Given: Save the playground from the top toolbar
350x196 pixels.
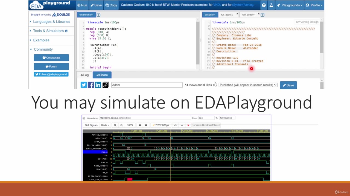Looking at the screenshot, I should [x=96, y=5].
